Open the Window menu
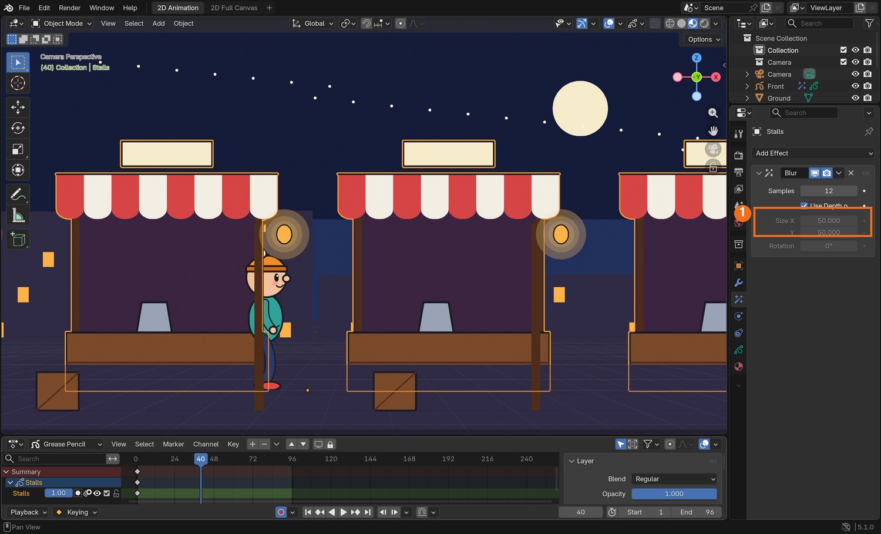 pos(102,8)
